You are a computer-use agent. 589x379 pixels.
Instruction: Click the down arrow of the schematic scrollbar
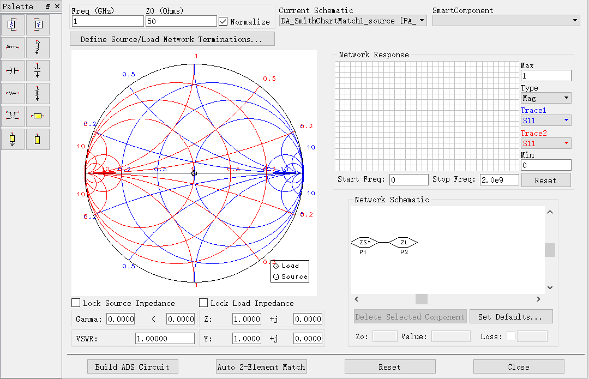pos(550,288)
